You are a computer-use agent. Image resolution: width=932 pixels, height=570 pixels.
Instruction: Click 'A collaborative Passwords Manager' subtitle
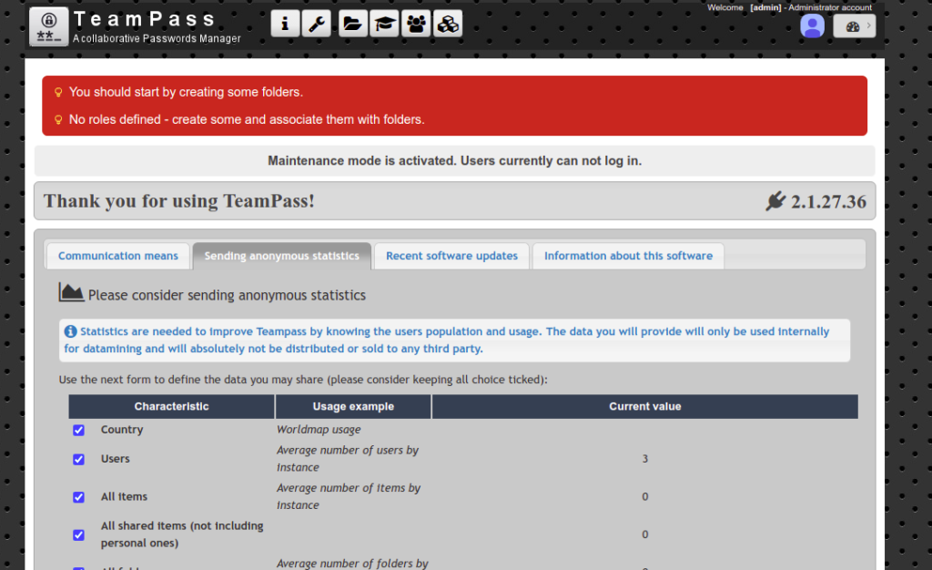[x=157, y=38]
